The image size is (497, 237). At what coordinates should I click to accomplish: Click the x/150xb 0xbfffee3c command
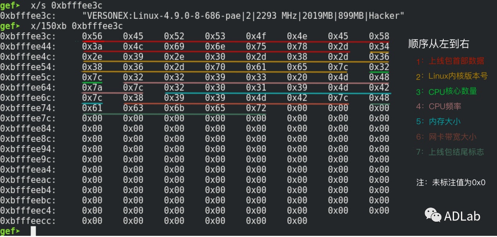(x=76, y=26)
